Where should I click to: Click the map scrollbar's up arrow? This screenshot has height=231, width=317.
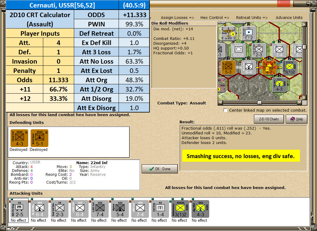[304, 24]
